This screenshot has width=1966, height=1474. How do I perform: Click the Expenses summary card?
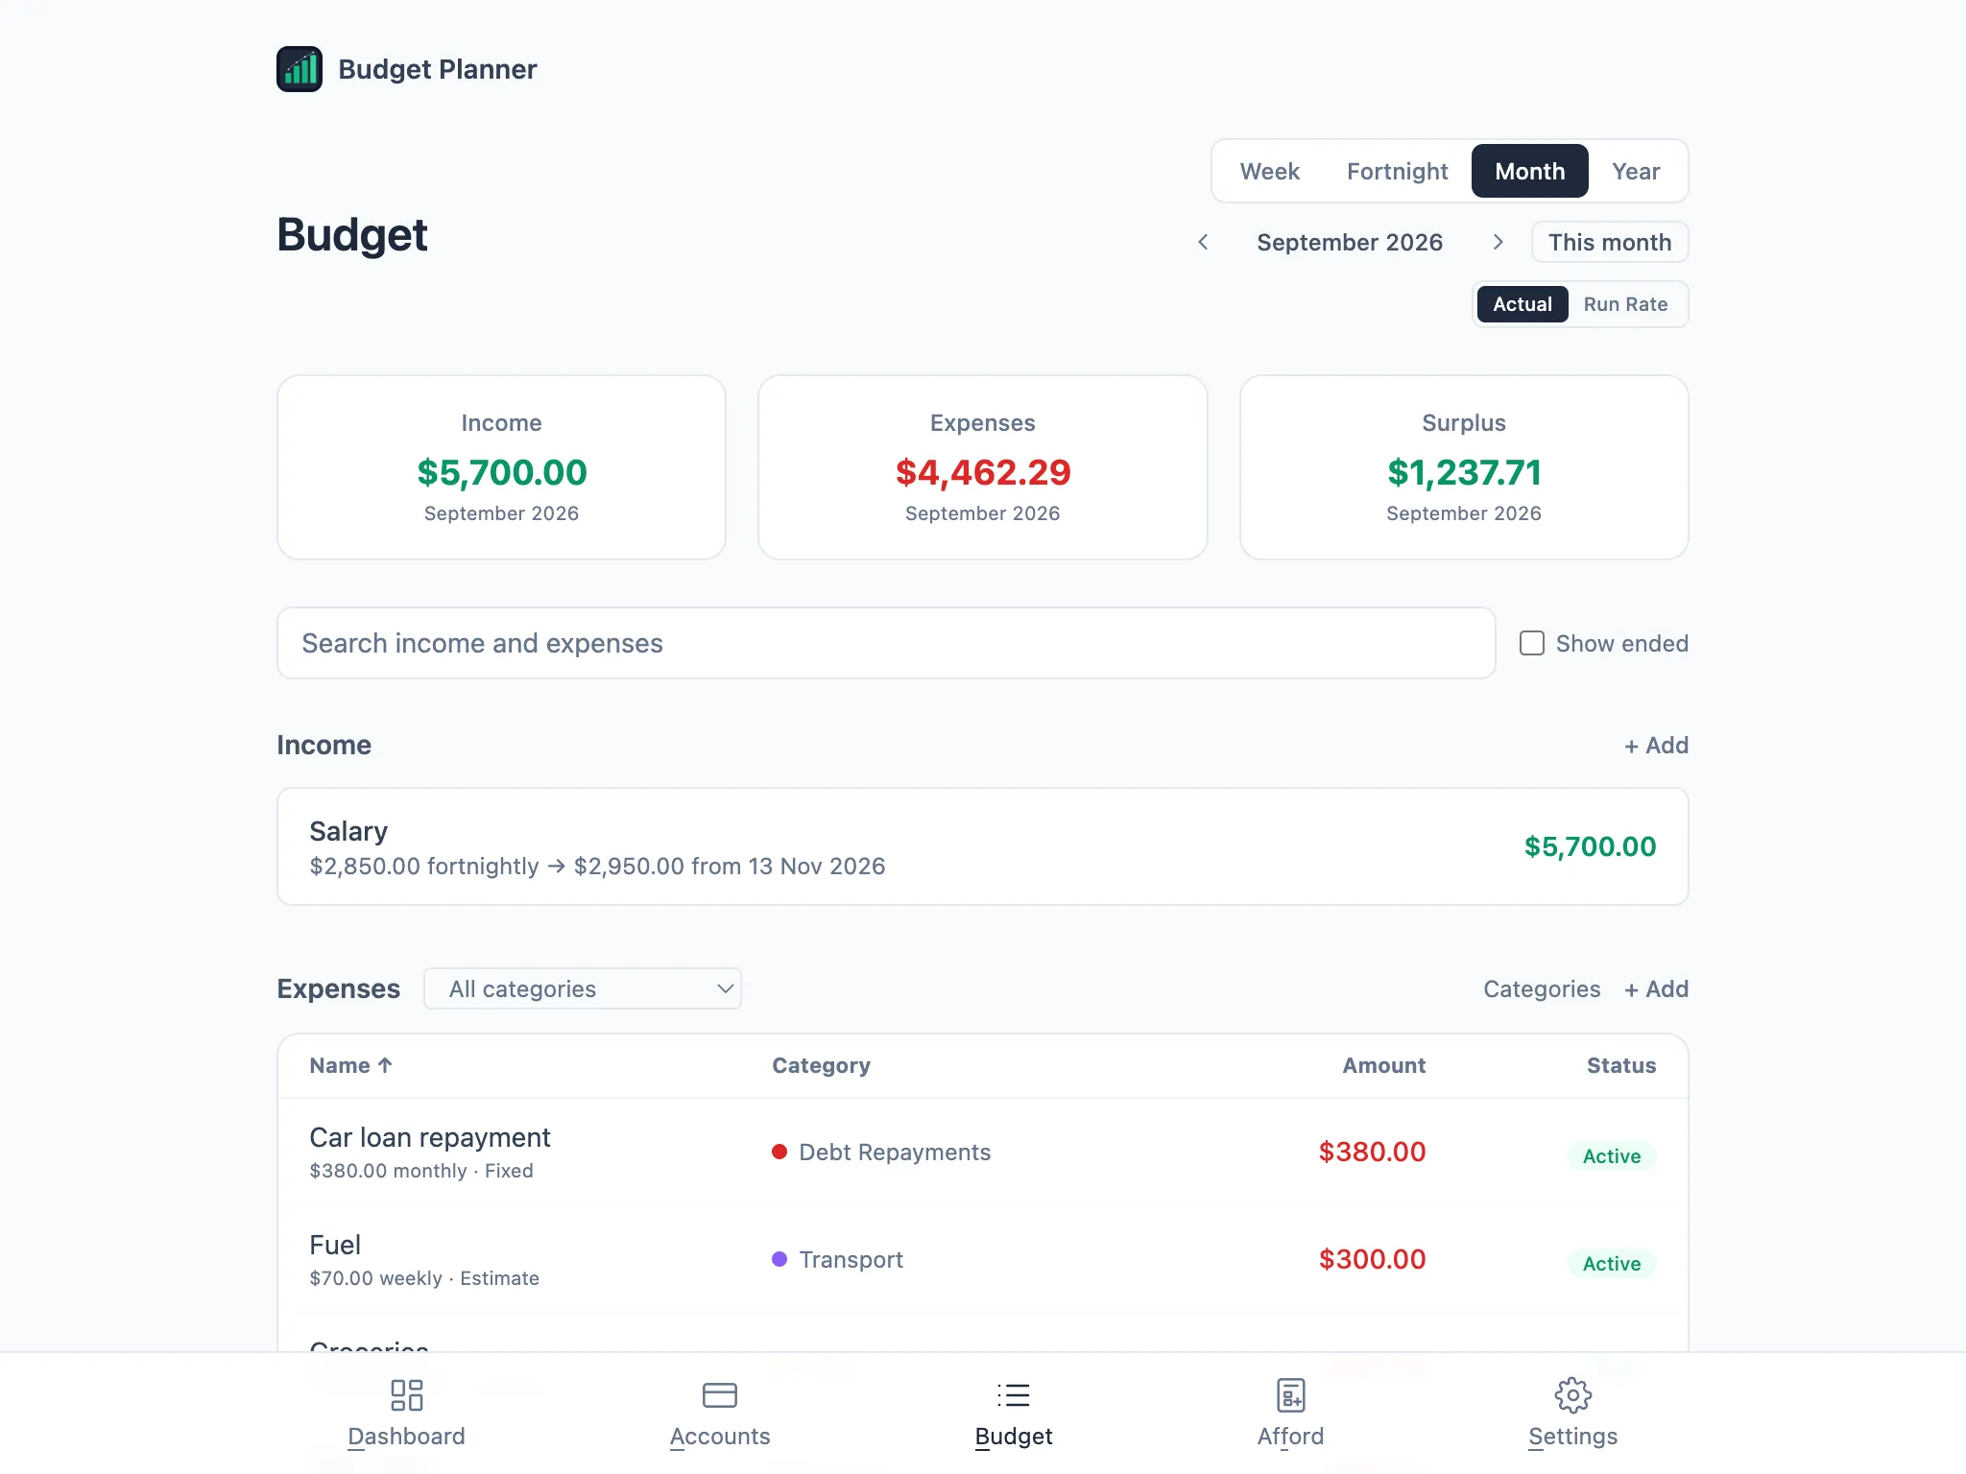tap(983, 467)
